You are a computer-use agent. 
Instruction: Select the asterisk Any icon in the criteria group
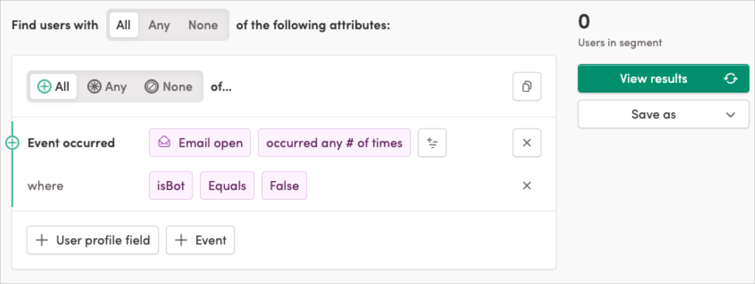coord(94,87)
